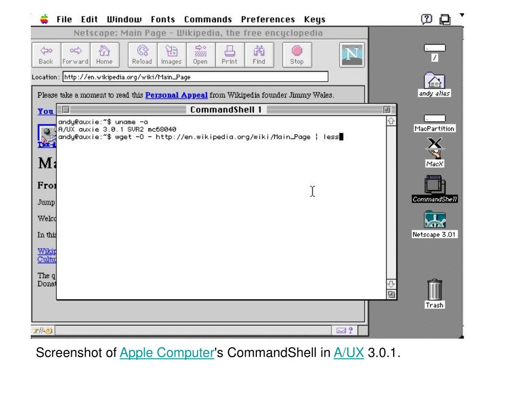
Task: Print the page from Netscape toolbar
Action: 230,55
